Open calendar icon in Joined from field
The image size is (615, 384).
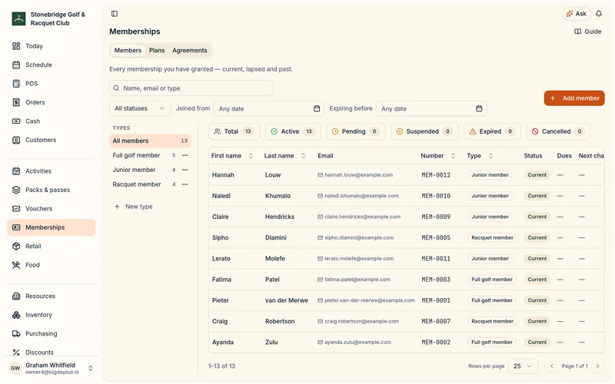pyautogui.click(x=317, y=108)
